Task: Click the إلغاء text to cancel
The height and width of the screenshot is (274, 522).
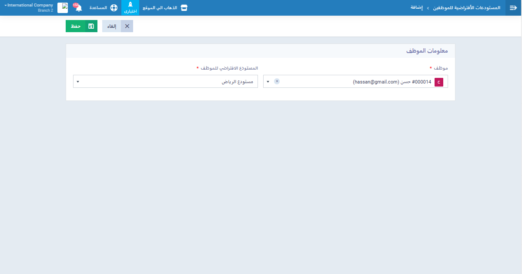Action: coord(112,26)
